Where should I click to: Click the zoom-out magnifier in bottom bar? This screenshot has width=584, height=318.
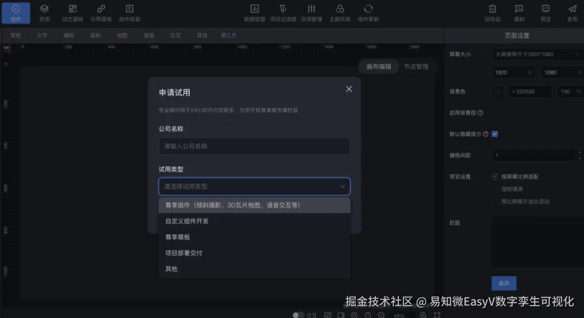[x=381, y=315]
